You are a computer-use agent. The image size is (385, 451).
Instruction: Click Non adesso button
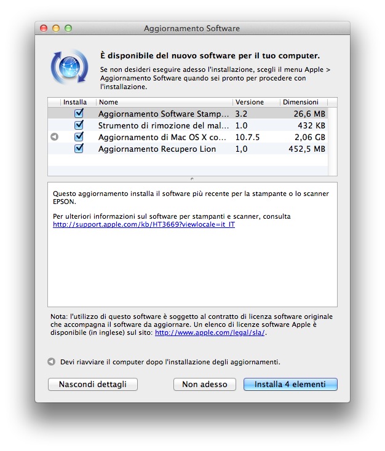coord(205,384)
